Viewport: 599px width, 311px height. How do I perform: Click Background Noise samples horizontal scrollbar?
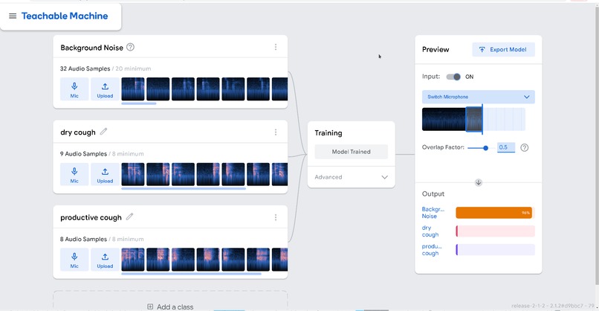[x=139, y=103]
